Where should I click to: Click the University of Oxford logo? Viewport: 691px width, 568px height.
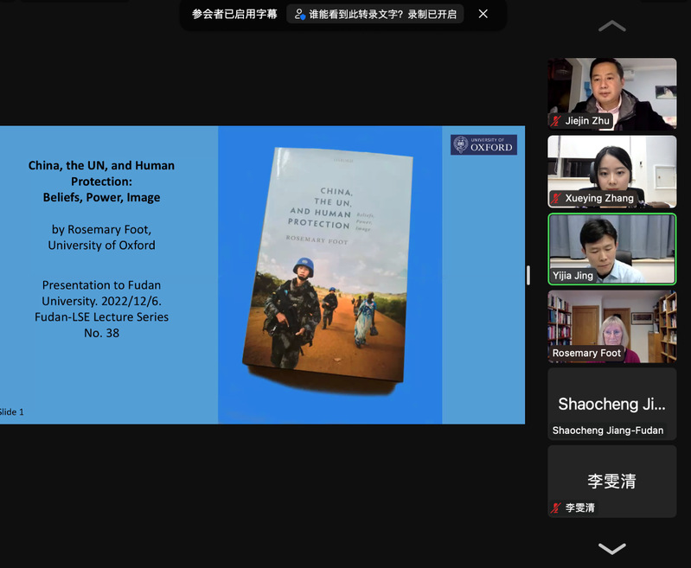[483, 145]
